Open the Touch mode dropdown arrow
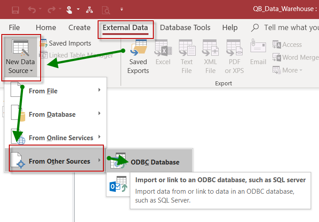Screen dimensions: 319x222 [78, 9]
